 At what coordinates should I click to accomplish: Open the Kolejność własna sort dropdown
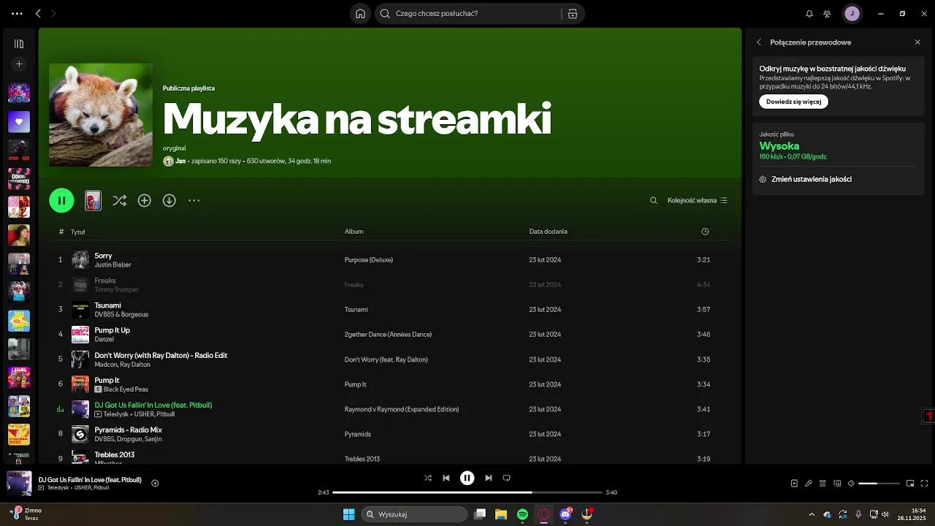[x=698, y=200]
